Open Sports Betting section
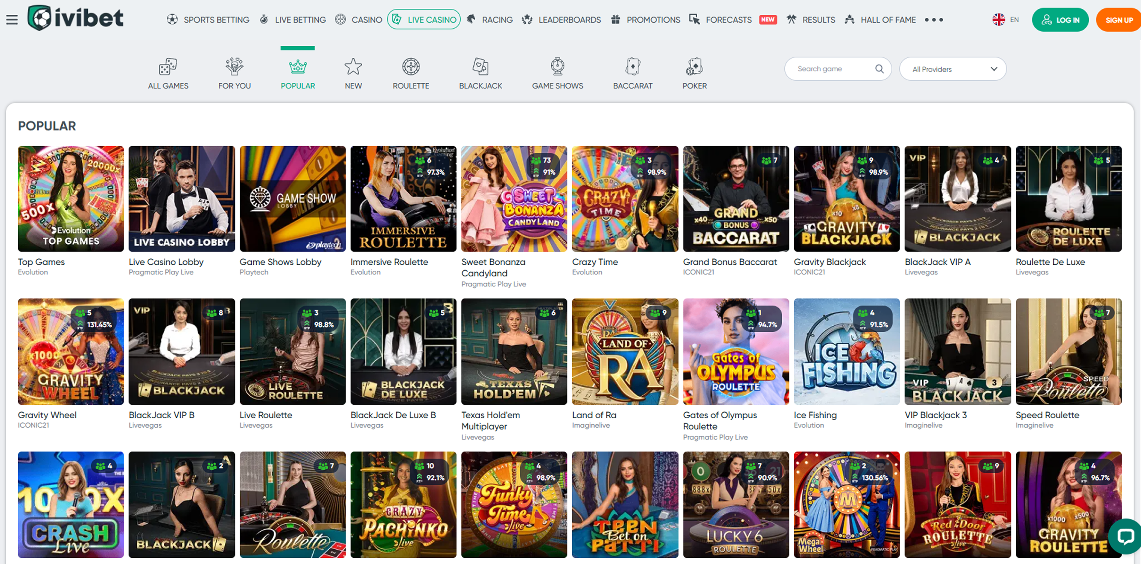 click(x=208, y=19)
